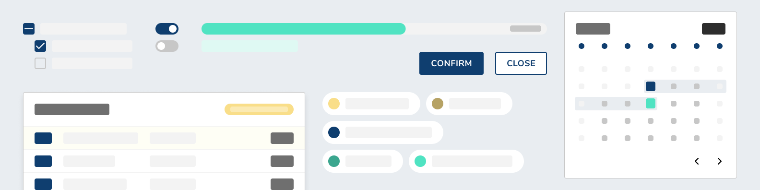
Task: Click the CONFIRM button
Action: pyautogui.click(x=451, y=63)
